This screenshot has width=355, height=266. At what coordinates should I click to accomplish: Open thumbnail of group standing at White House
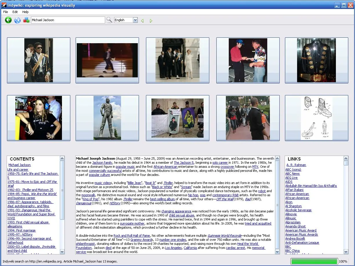(177, 60)
